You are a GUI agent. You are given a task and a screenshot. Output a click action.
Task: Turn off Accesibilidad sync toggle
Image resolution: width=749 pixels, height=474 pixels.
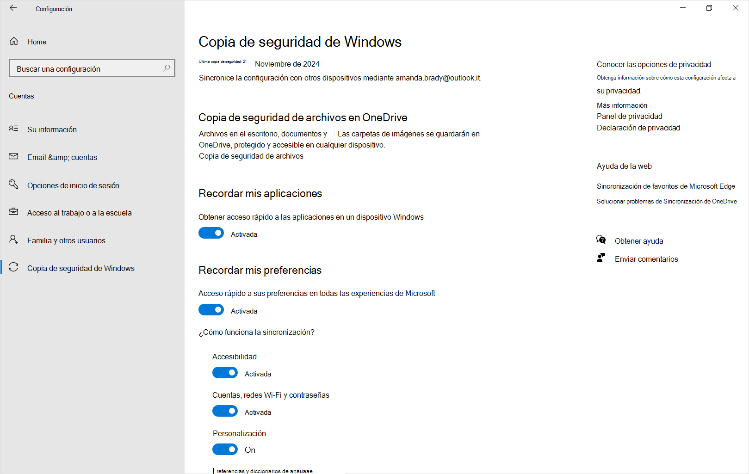[225, 373]
